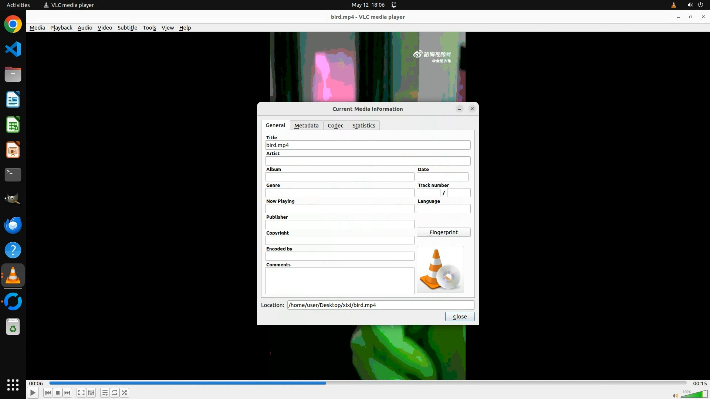710x399 pixels.
Task: Toggle random shuffle playback
Action: pos(125,393)
